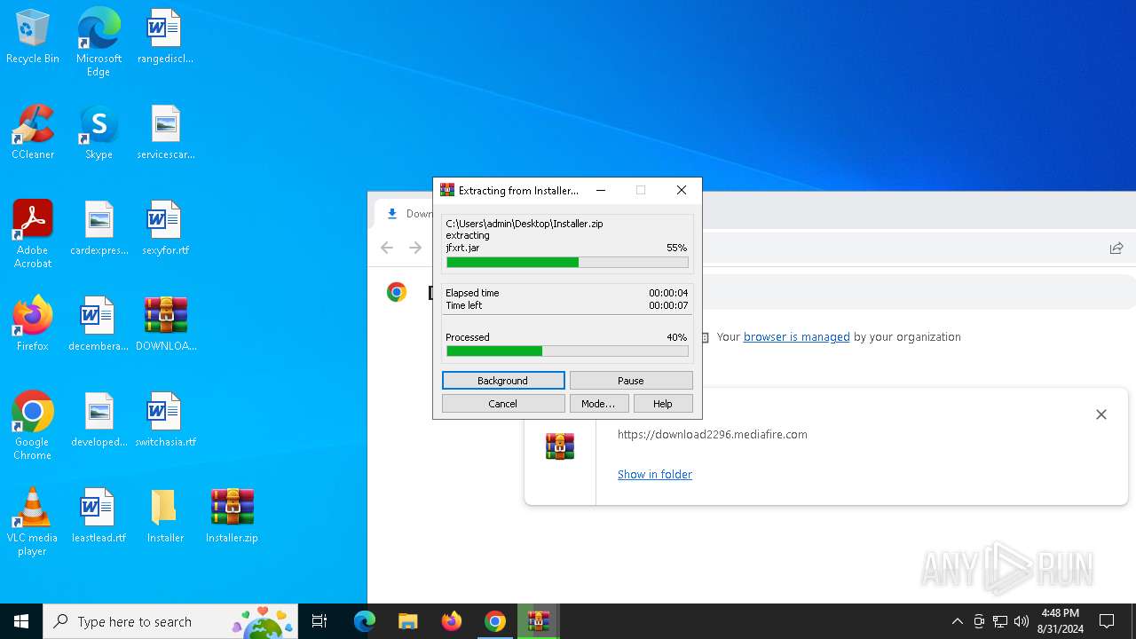Image resolution: width=1136 pixels, height=639 pixels.
Task: Open Microsoft Edge from the taskbar
Action: pyautogui.click(x=365, y=621)
